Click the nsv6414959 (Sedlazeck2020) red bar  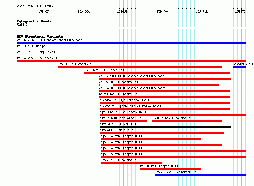pyautogui.click(x=131, y=61)
